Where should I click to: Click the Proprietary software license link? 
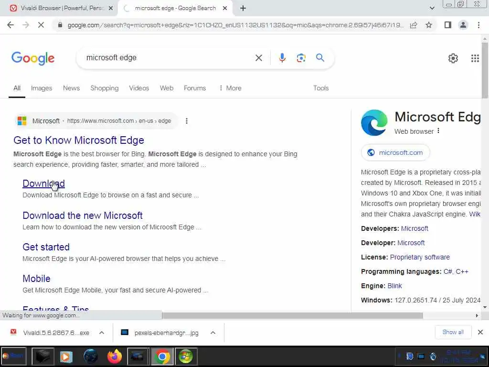coord(420,257)
